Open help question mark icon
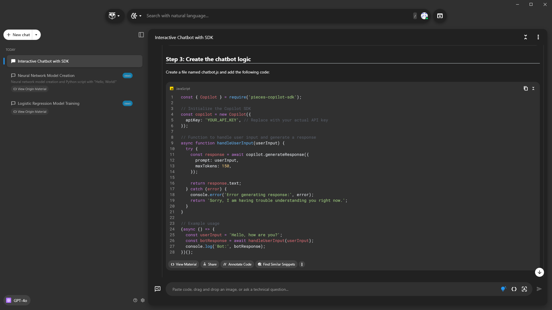 tap(135, 300)
